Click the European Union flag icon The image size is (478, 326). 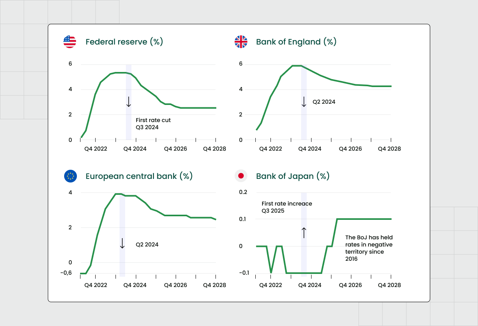[71, 176]
